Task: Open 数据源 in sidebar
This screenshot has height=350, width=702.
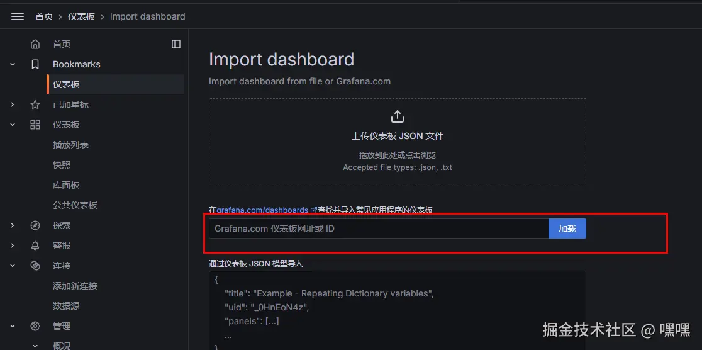Action: (x=66, y=306)
